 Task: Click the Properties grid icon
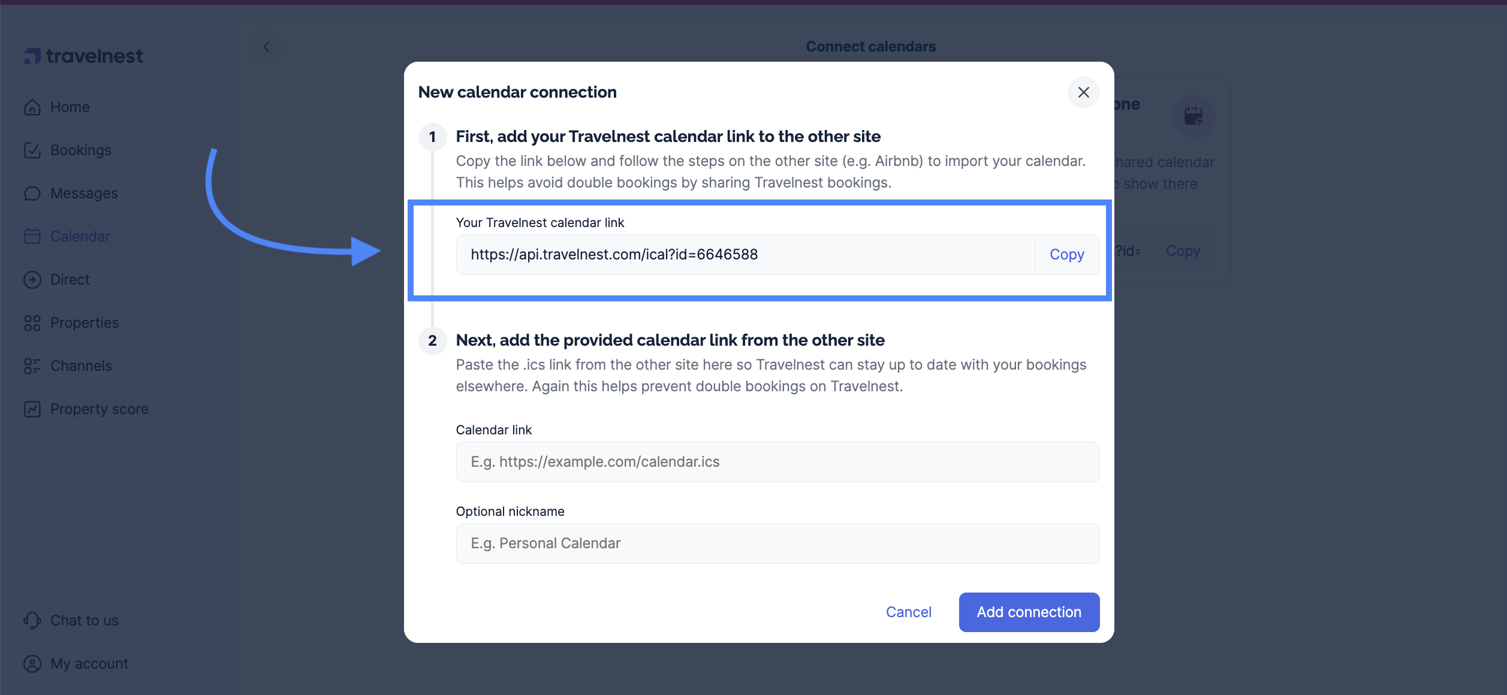[32, 323]
